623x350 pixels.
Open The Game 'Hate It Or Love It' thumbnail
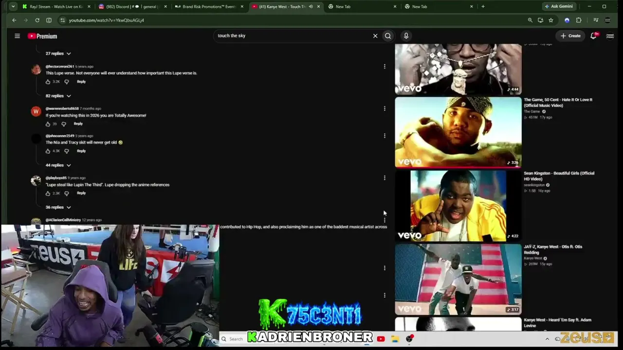point(458,132)
